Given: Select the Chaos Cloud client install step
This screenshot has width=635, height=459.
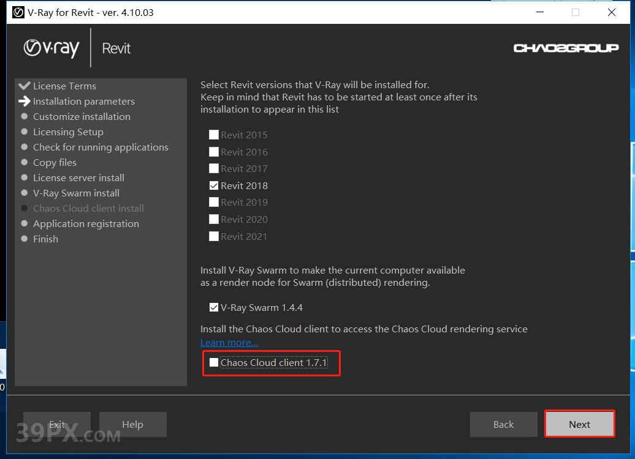Looking at the screenshot, I should point(88,208).
